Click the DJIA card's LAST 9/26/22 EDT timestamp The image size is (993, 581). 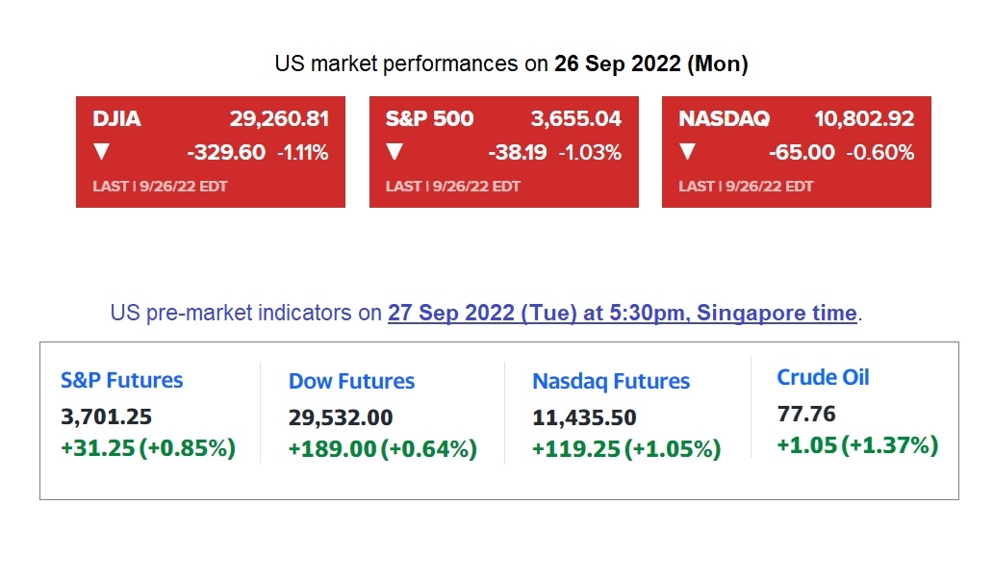(160, 186)
